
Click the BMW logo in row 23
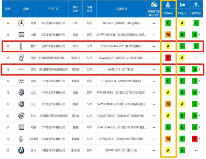(x=21, y=150)
